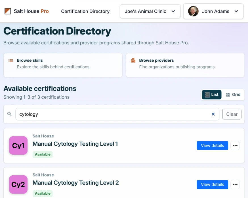248x198 pixels.
Task: Click the Cy1 certification badge
Action: pos(18,145)
